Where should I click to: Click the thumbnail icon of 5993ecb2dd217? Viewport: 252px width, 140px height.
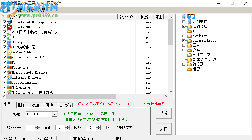[9, 52]
